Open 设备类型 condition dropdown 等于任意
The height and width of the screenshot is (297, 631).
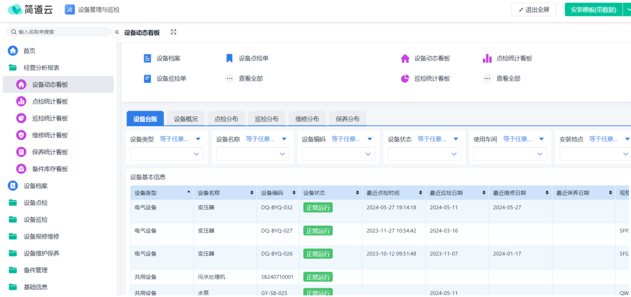[x=180, y=139]
